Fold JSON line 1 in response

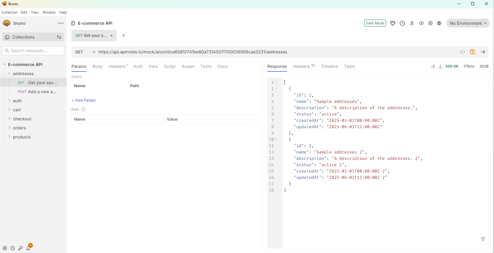(x=276, y=82)
